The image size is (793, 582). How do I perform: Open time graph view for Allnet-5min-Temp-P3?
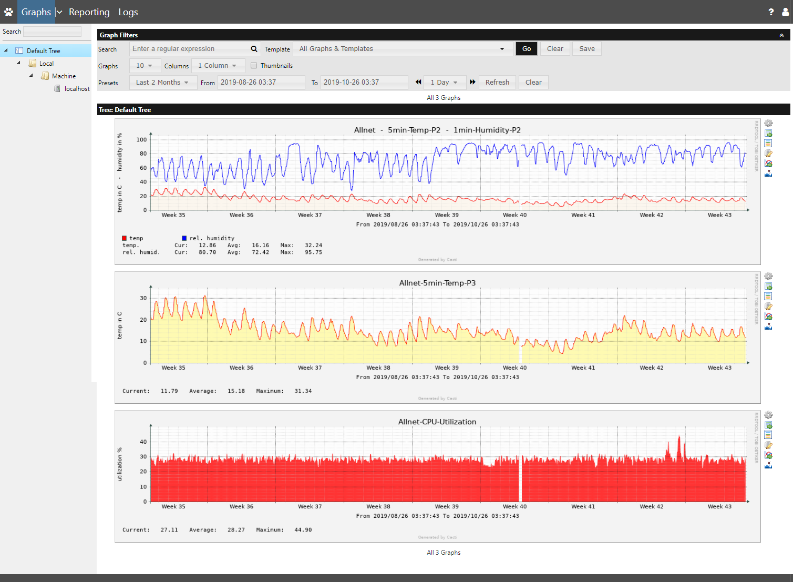[x=768, y=296]
